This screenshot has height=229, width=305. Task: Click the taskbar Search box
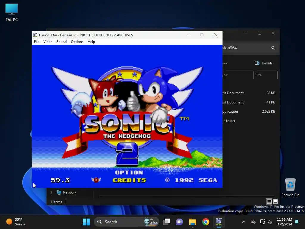point(127,222)
